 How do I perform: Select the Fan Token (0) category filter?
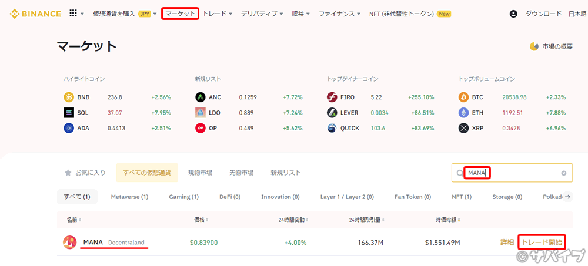[413, 197]
